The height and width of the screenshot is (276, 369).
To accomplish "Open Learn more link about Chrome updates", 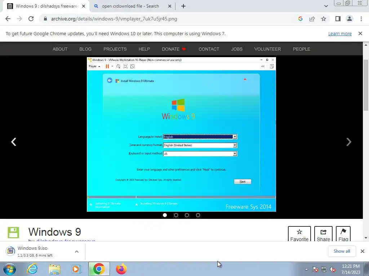I will 340,33.
